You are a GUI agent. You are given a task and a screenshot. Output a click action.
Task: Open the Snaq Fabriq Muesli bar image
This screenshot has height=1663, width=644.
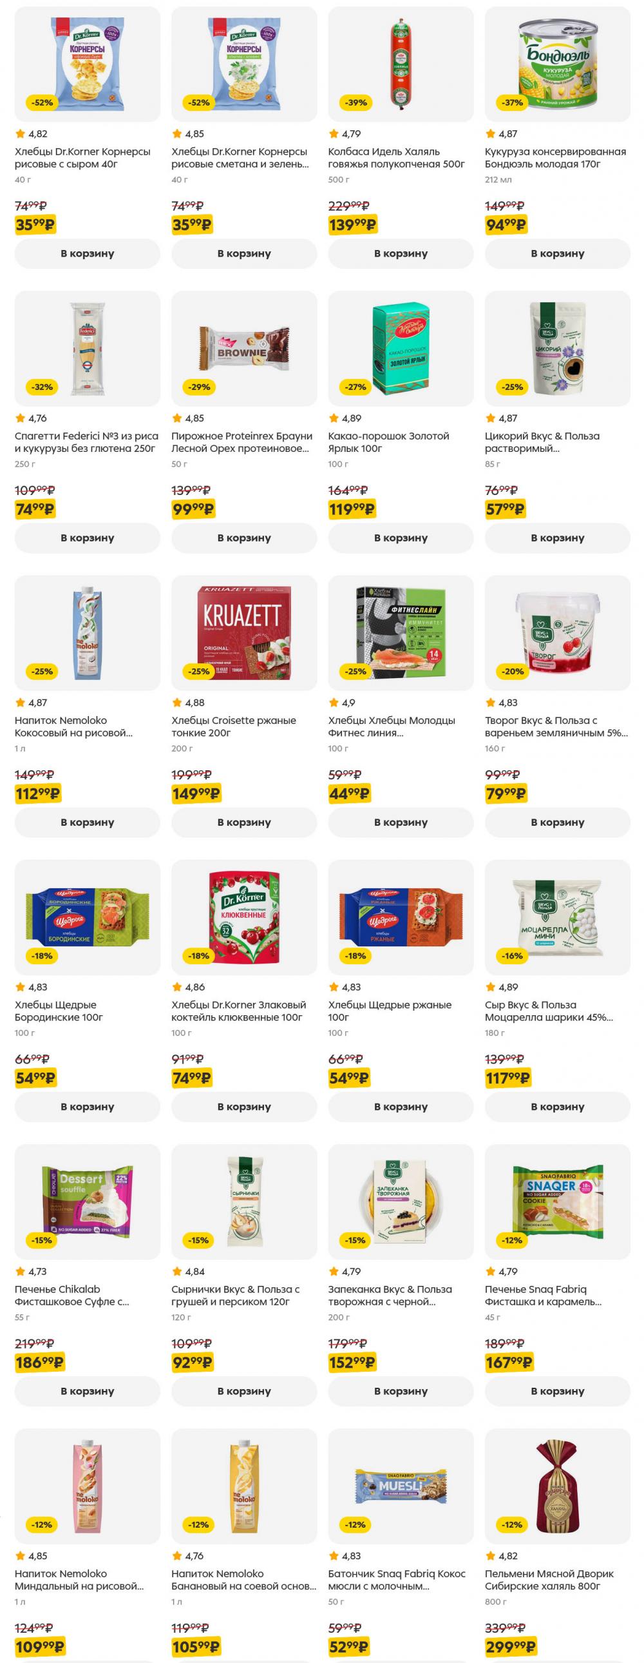pos(400,1486)
